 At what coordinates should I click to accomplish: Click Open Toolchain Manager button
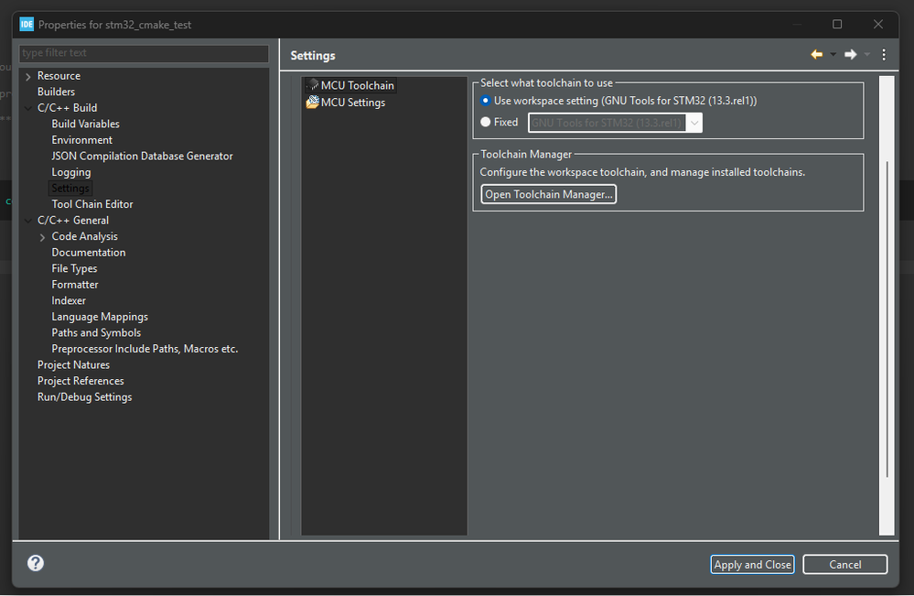549,194
